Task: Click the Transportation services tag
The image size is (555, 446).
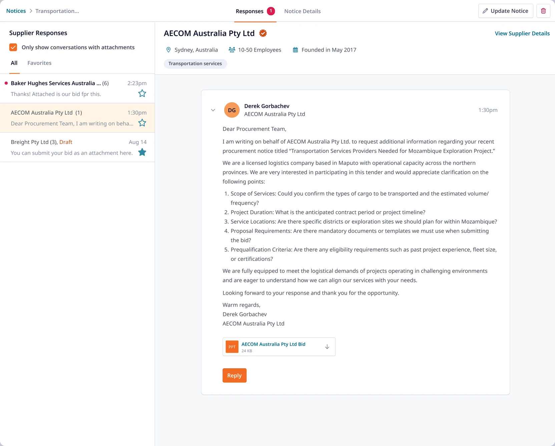Action: pos(195,64)
